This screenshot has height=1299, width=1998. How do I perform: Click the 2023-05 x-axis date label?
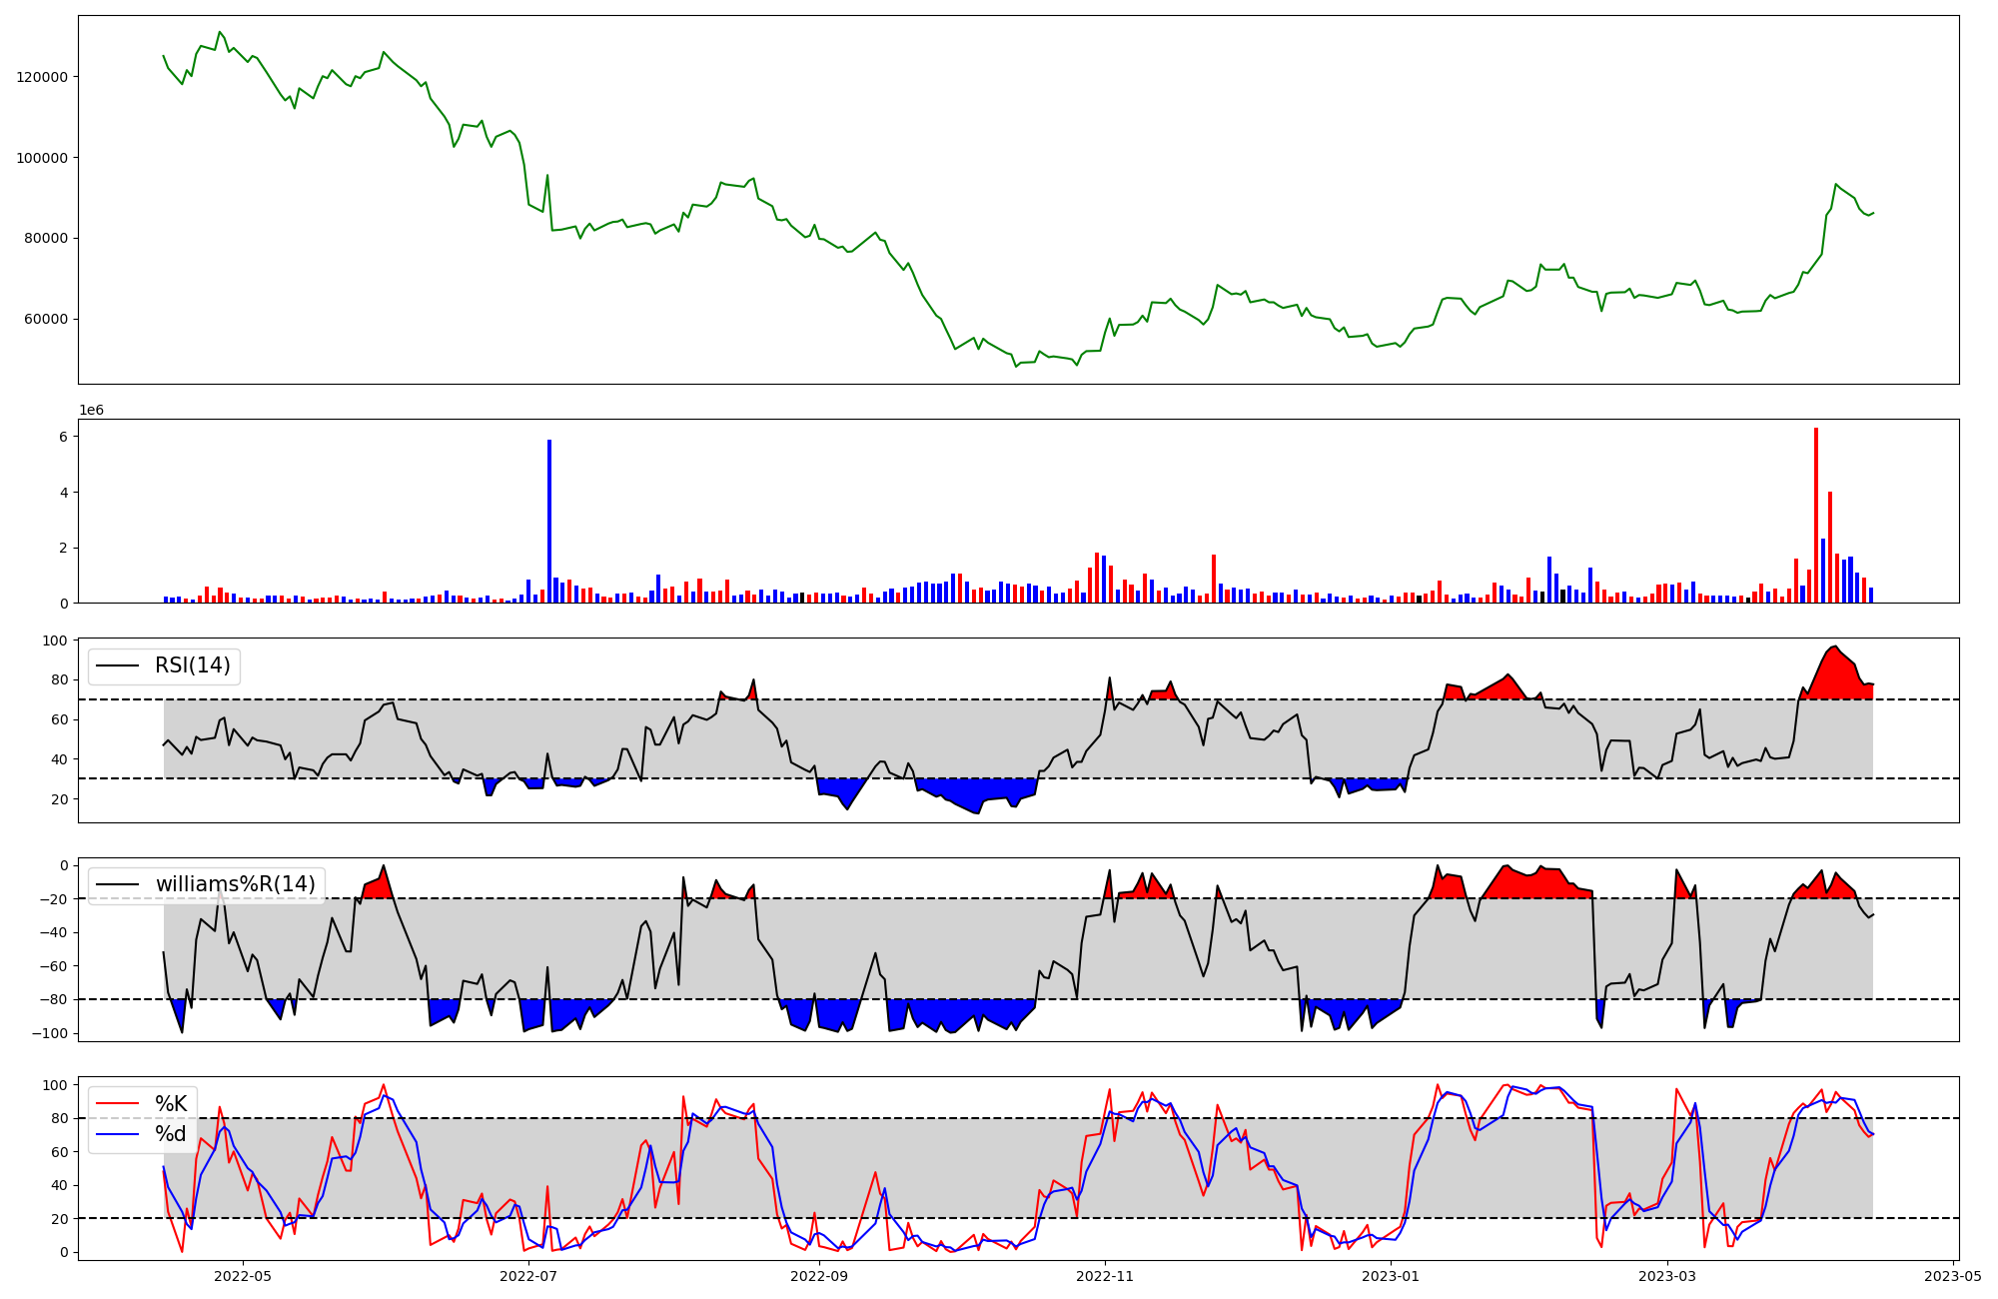[x=1953, y=1275]
